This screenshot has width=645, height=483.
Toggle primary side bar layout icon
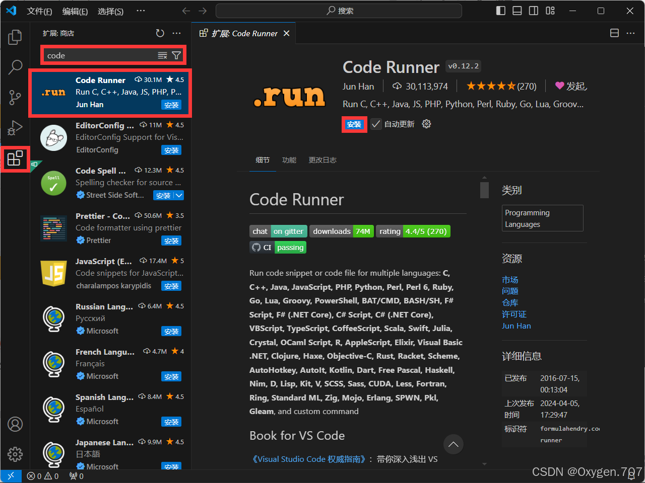point(500,11)
